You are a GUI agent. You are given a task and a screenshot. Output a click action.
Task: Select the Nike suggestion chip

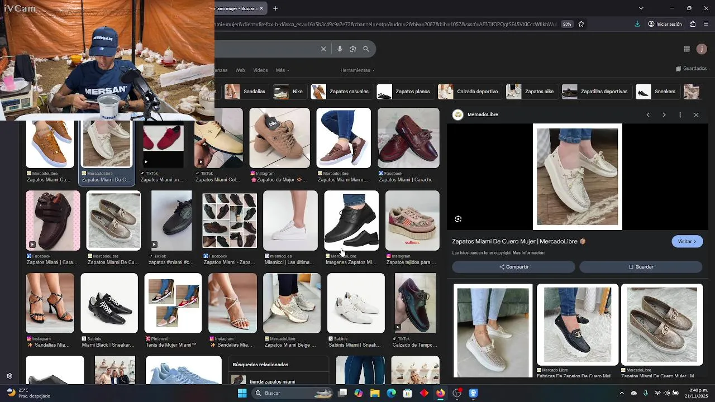(290, 92)
